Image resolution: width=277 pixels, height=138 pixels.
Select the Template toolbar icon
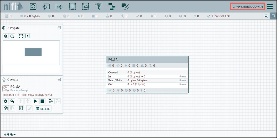(x=112, y=7)
